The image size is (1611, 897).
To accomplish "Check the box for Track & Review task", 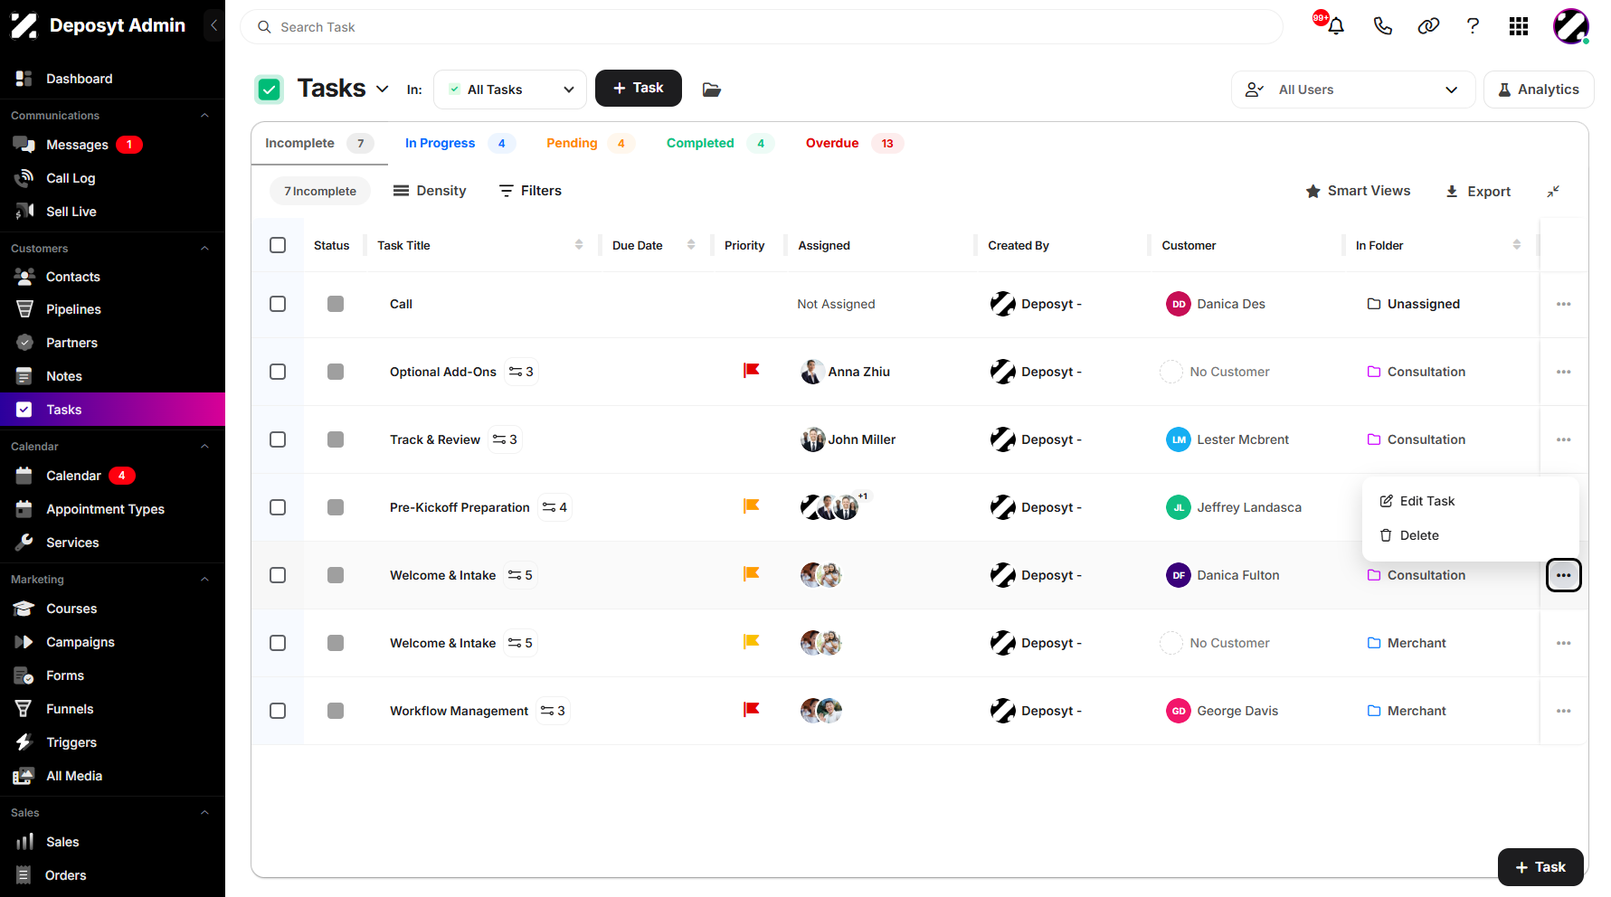I will coord(278,439).
